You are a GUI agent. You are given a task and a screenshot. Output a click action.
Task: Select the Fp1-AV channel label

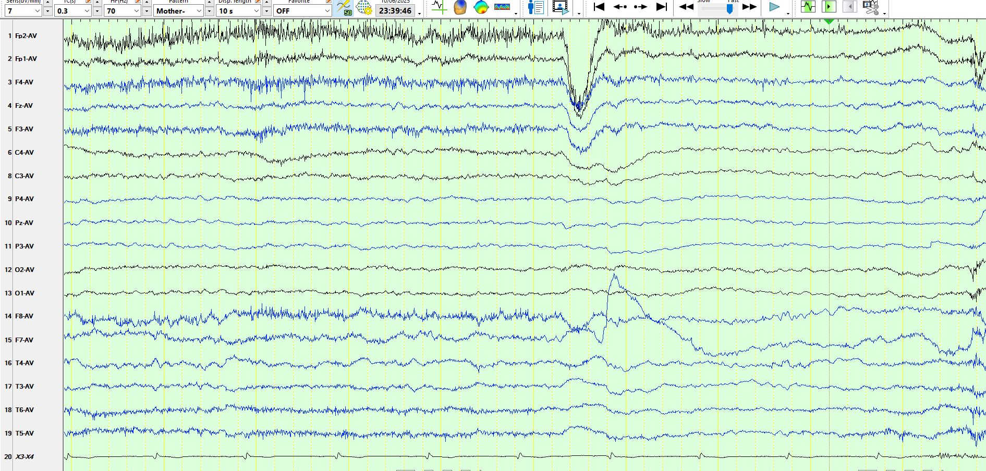click(26, 59)
